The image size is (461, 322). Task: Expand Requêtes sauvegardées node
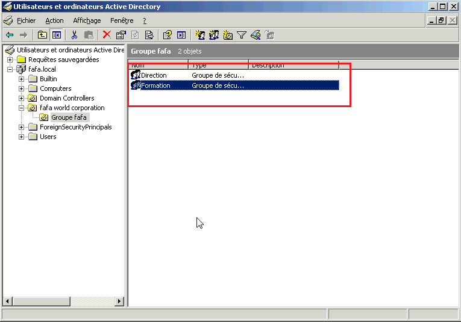[10, 60]
